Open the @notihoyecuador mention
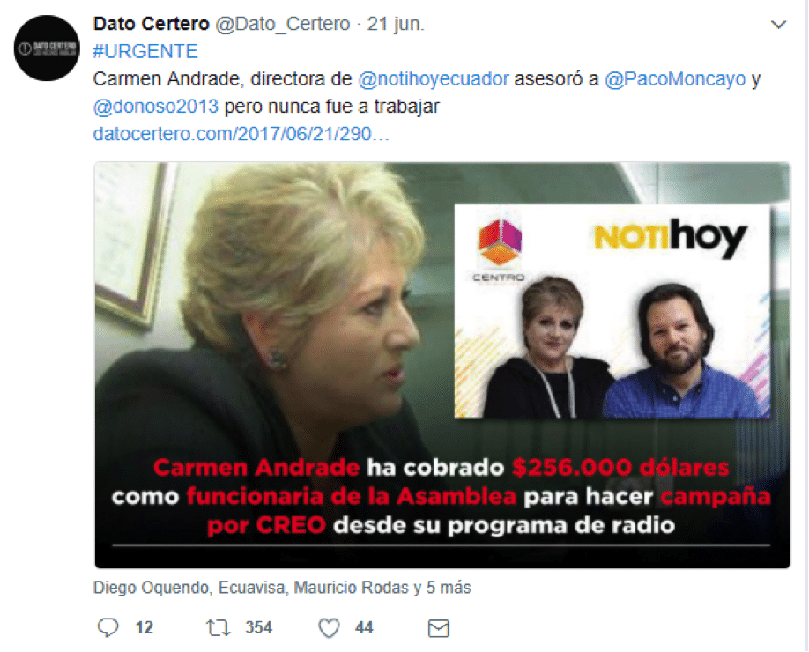This screenshot has width=809, height=652. coord(434,79)
